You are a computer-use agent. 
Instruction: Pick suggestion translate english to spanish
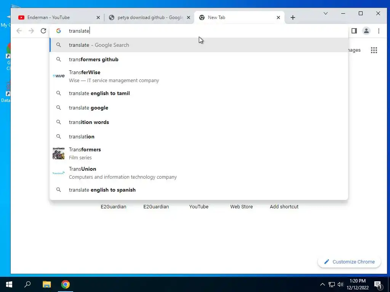(x=199, y=190)
